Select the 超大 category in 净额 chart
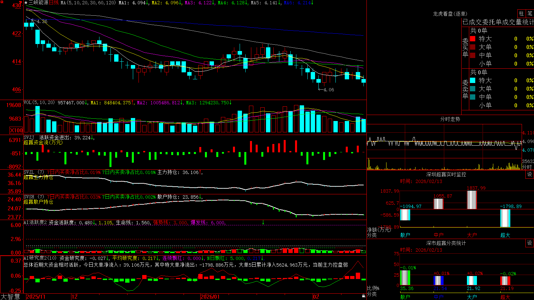The height and width of the screenshot is (300, 534). point(505,235)
